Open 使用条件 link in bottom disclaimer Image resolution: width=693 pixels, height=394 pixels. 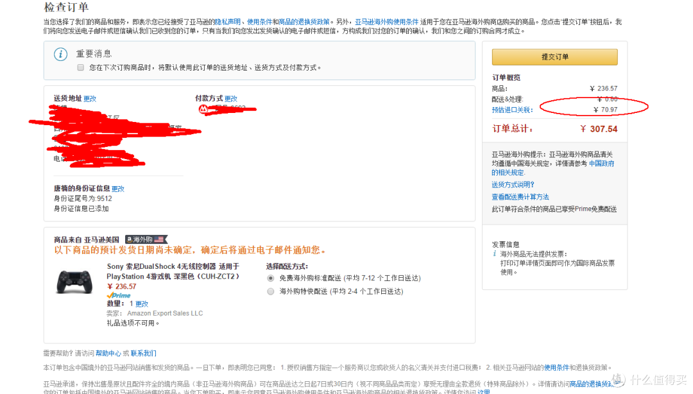(556, 368)
